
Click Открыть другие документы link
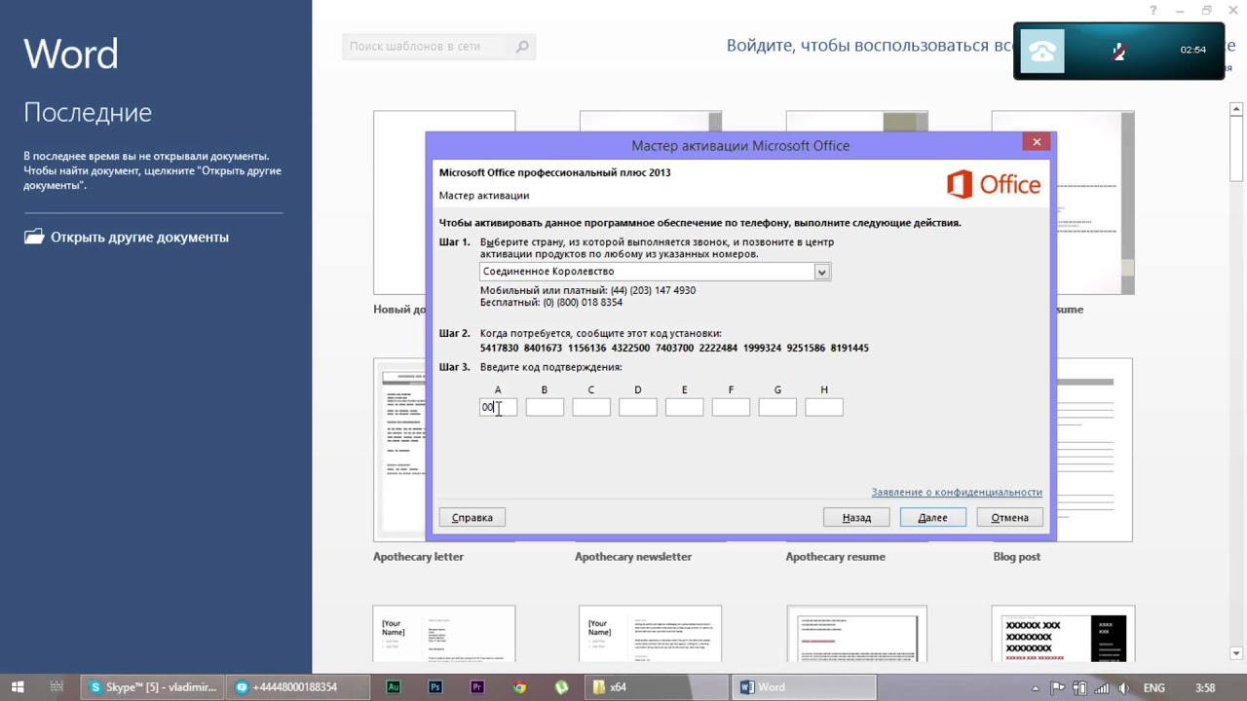coord(139,237)
